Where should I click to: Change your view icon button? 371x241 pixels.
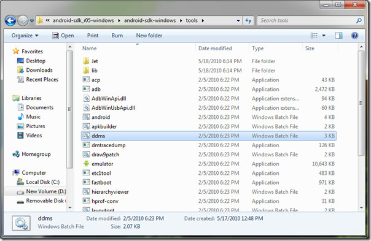click(x=314, y=36)
